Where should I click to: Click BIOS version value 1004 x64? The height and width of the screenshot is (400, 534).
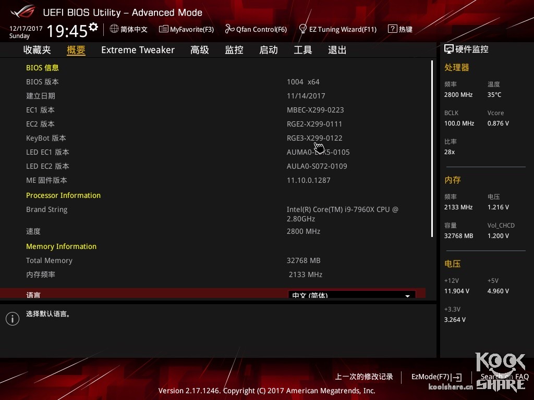tap(303, 82)
